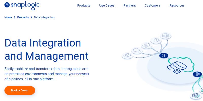This screenshot has height=101, width=203.
Task: Go to Home breadcrumb link
Action: (8, 17)
